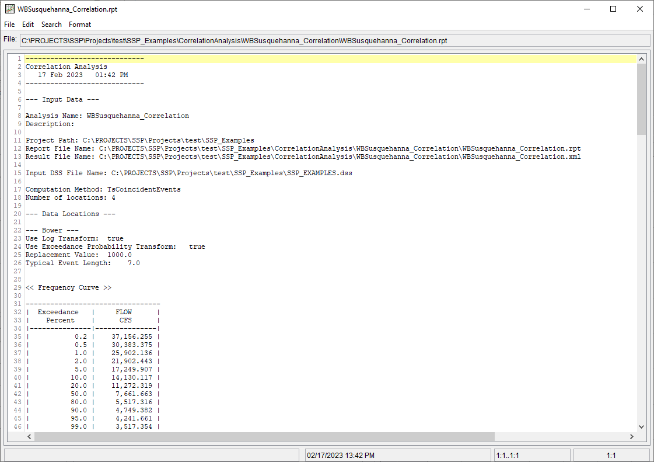This screenshot has height=462, width=654.
Task: Click the horizontal scrollbar left arrow
Action: click(x=29, y=436)
